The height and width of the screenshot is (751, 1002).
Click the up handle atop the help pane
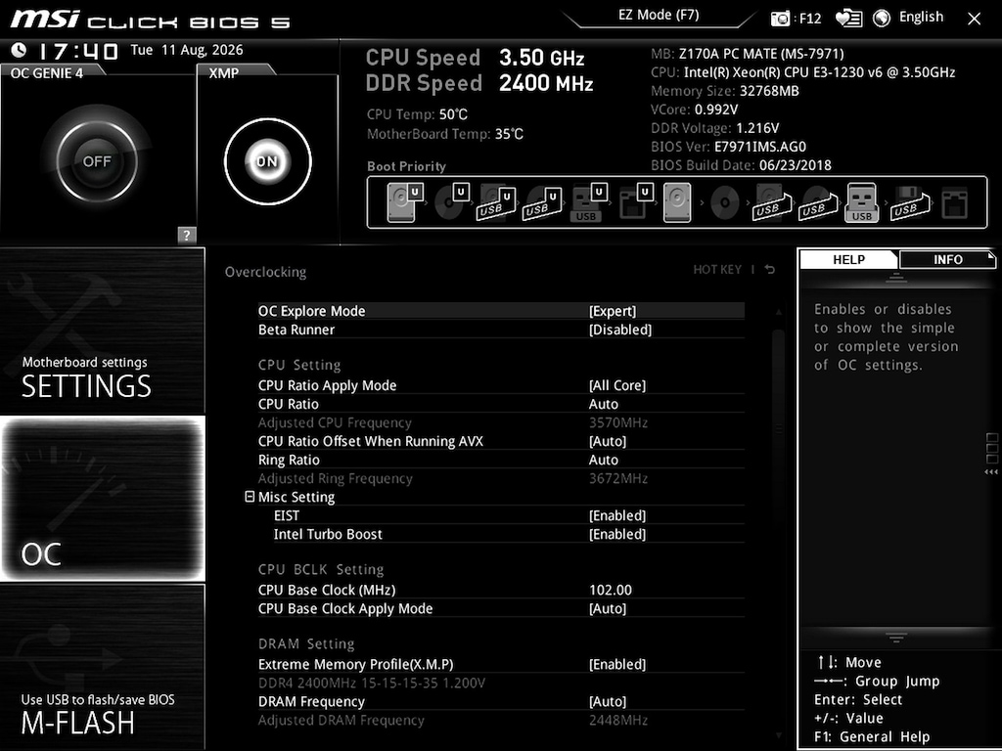pyautogui.click(x=896, y=277)
